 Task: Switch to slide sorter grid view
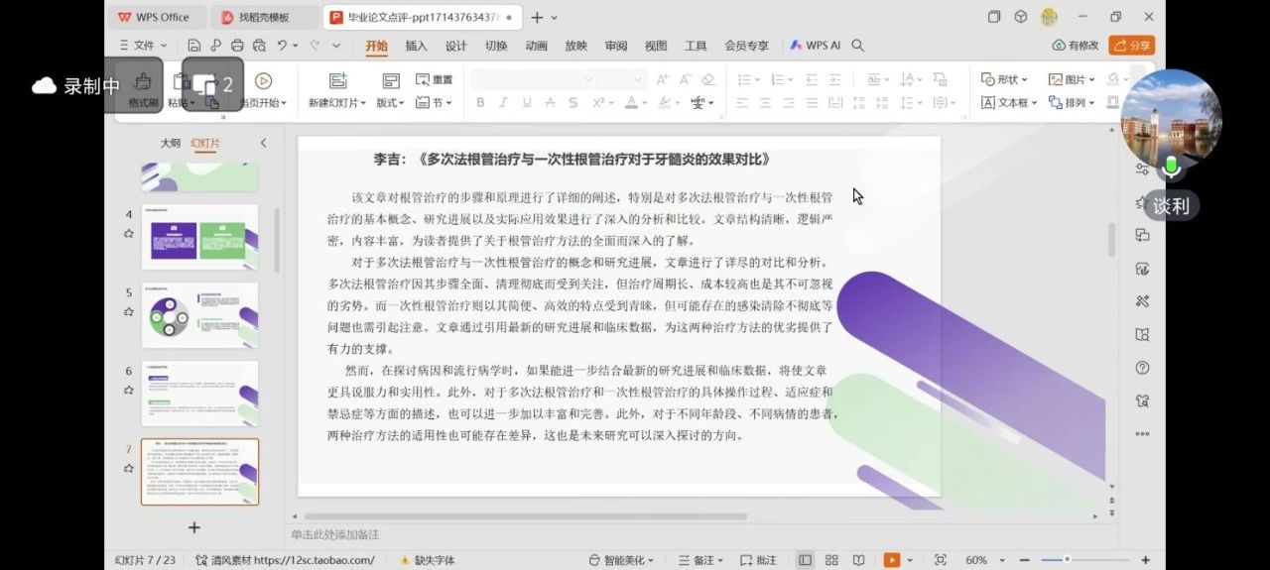(x=831, y=560)
